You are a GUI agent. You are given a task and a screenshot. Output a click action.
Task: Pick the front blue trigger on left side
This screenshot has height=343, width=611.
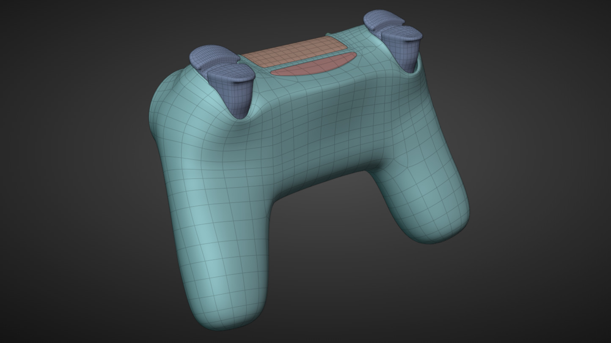pyautogui.click(x=233, y=91)
